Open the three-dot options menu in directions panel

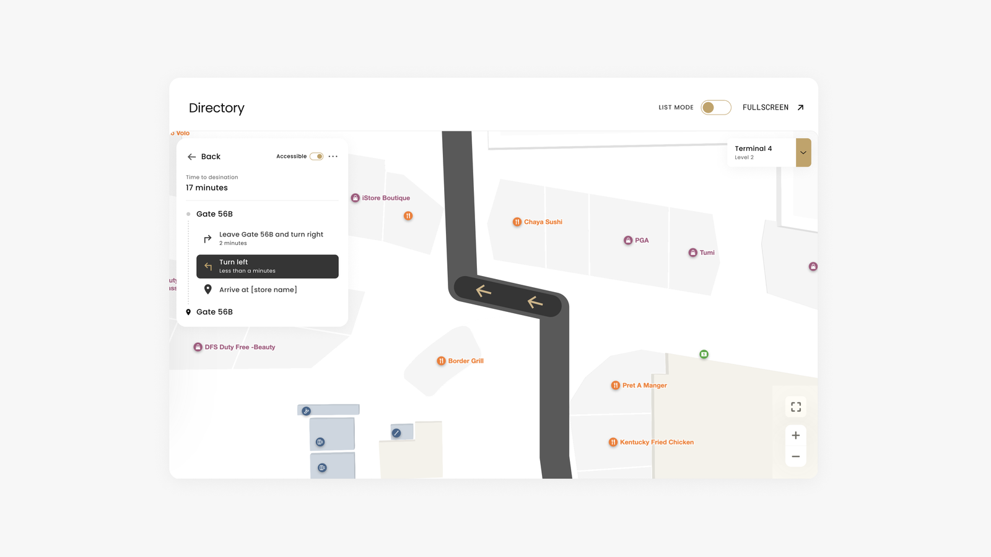pos(333,156)
